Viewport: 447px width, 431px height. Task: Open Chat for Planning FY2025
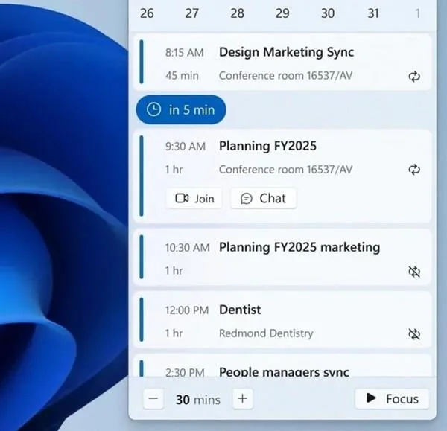pyautogui.click(x=264, y=198)
